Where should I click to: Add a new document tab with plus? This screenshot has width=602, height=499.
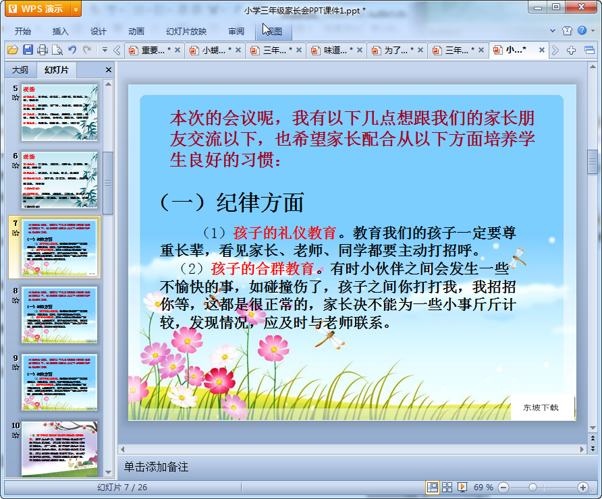tap(571, 51)
